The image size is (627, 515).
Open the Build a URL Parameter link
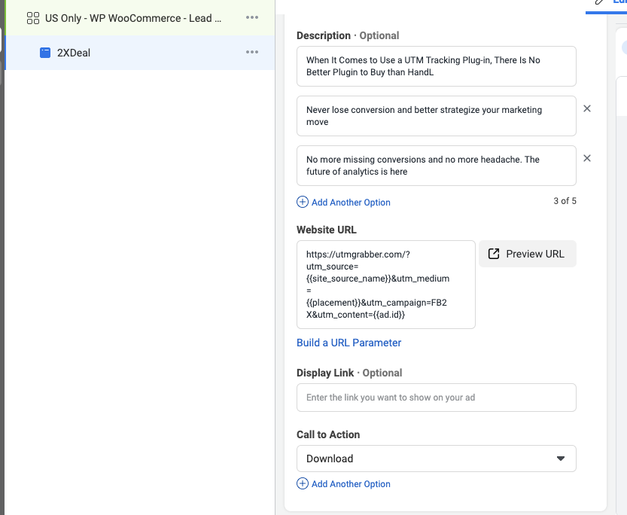(349, 343)
